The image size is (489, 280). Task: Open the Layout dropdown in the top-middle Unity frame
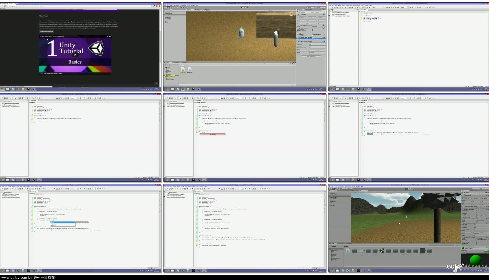pos(321,7)
